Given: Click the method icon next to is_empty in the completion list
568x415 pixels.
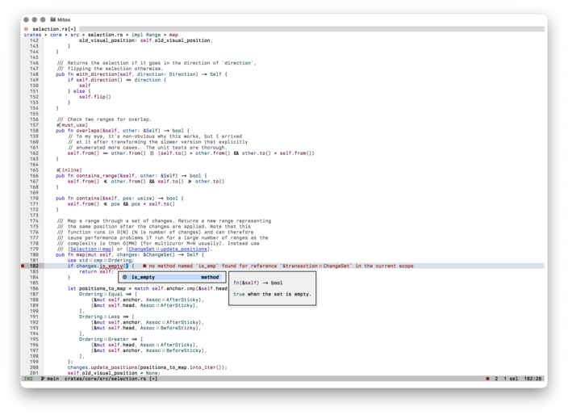Looking at the screenshot, I should [124, 277].
